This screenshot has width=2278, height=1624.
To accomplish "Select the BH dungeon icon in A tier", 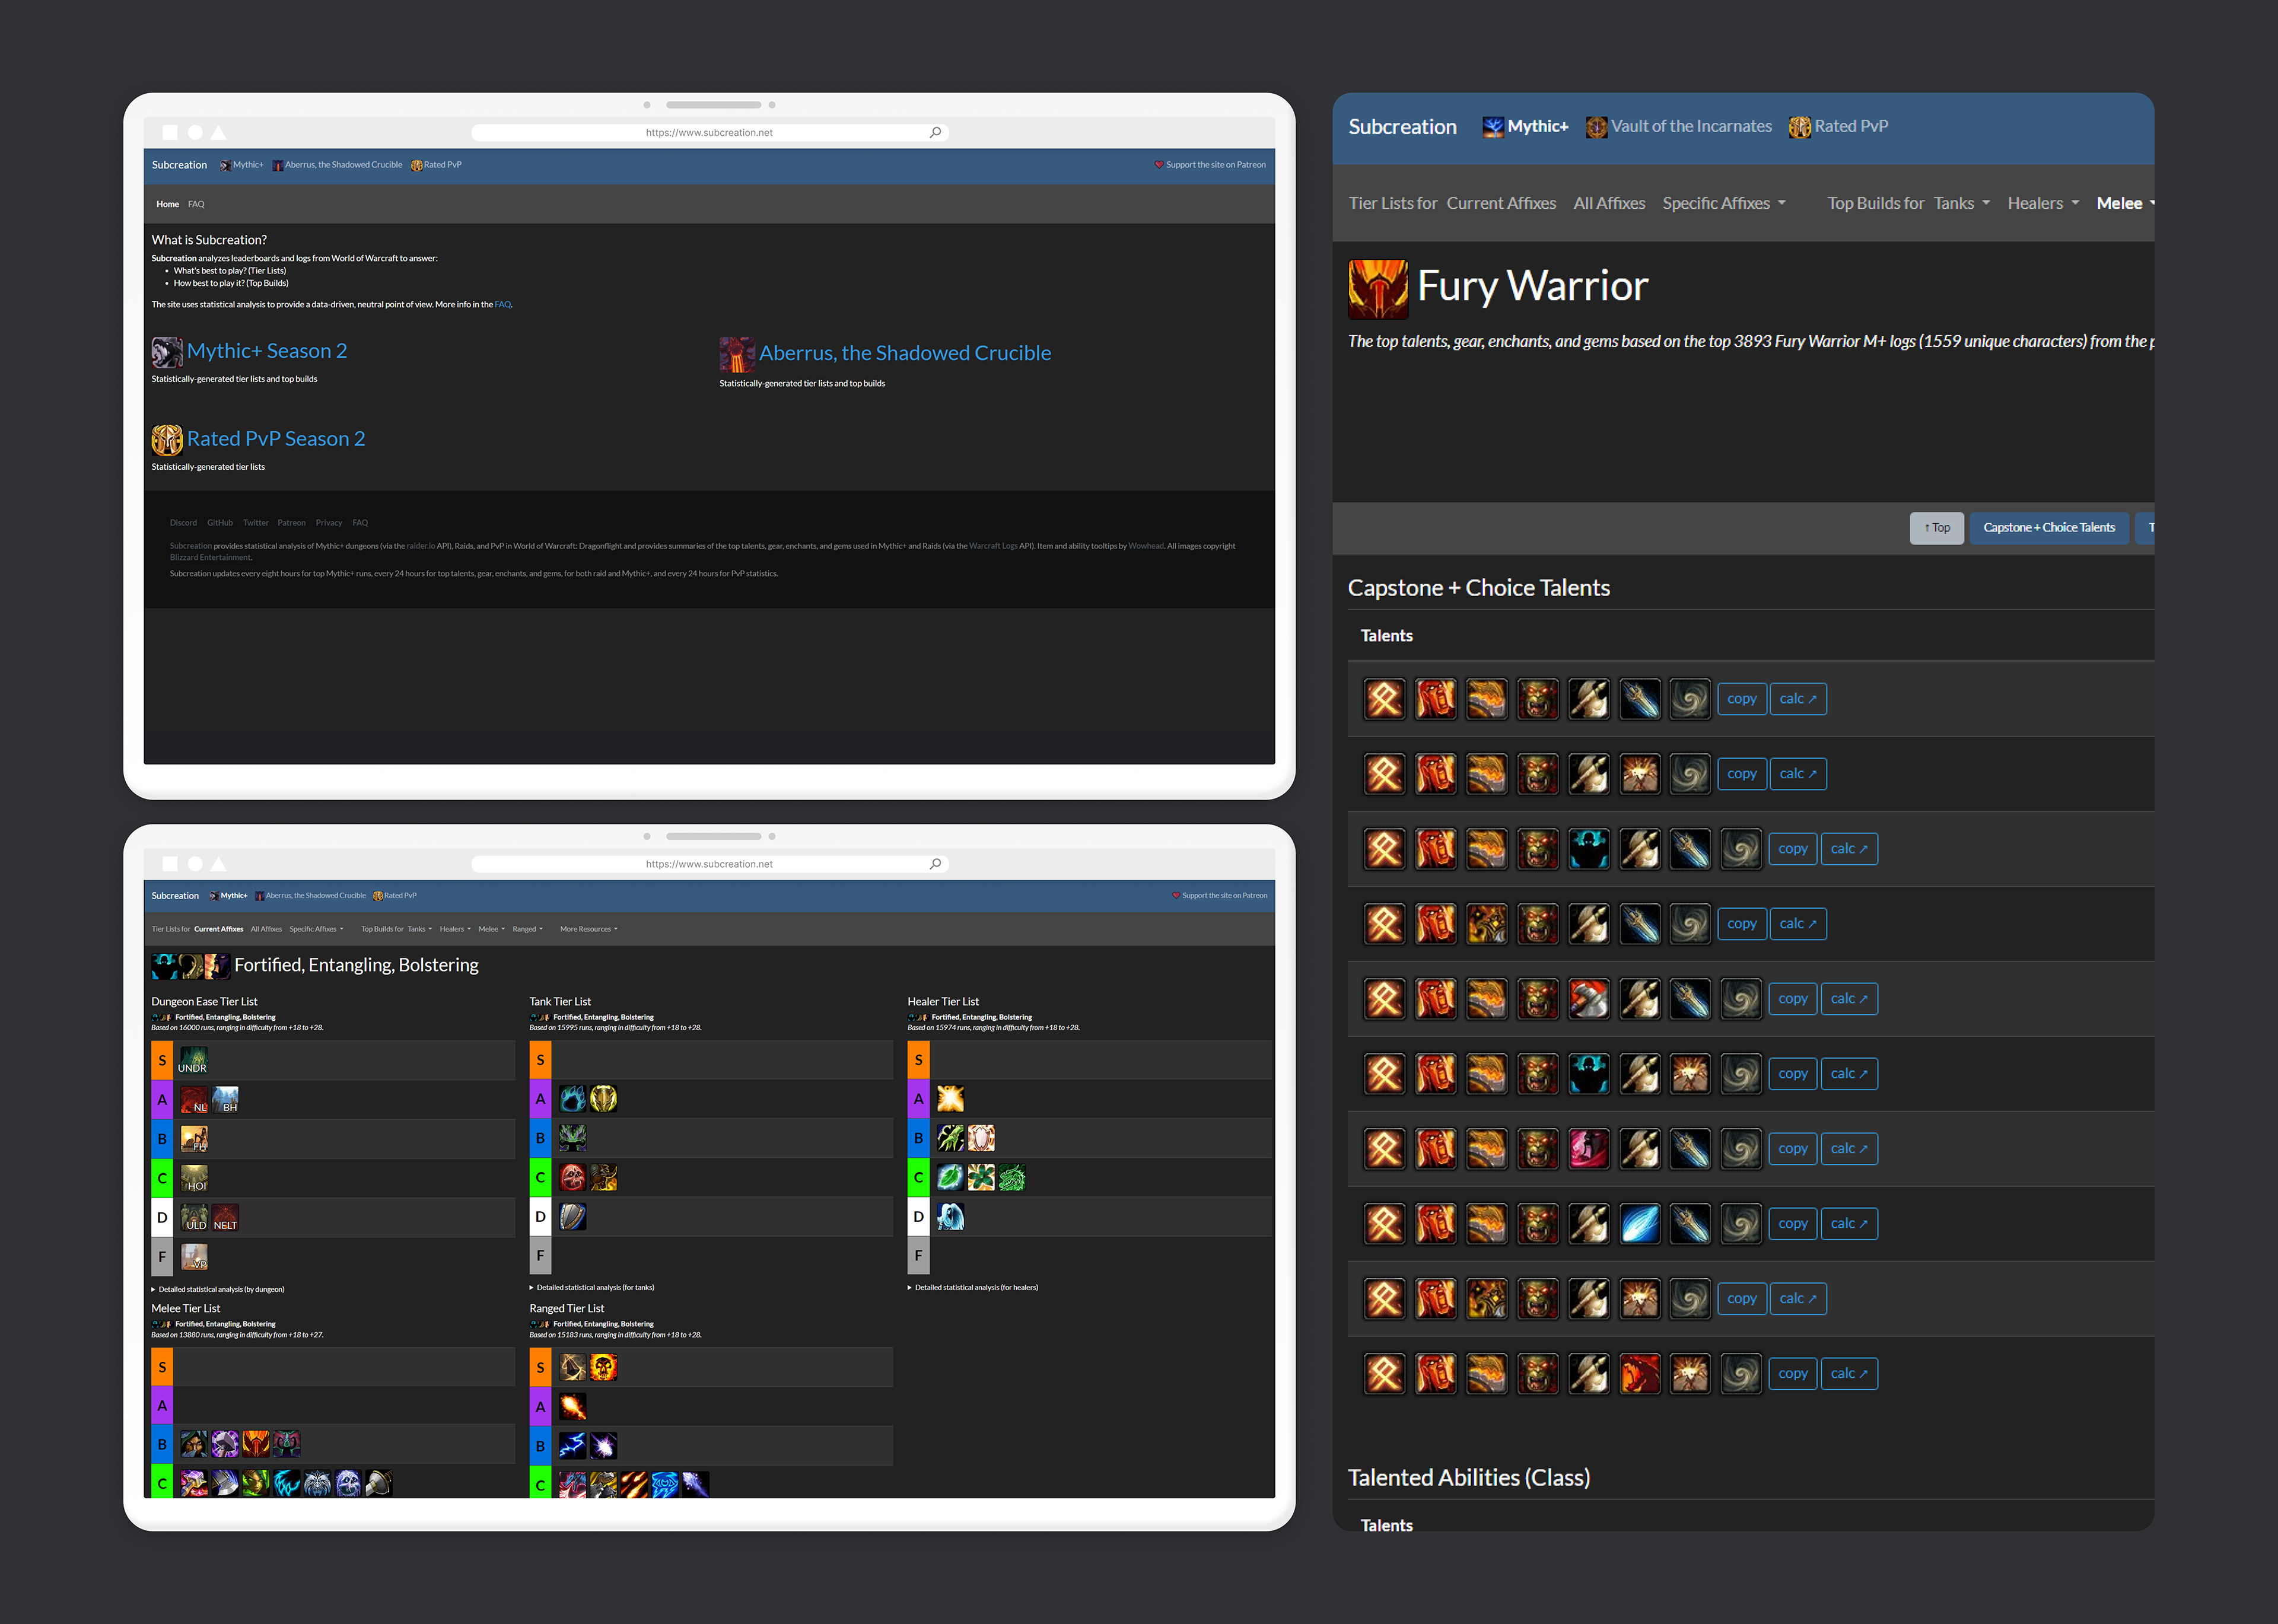I will tap(225, 1100).
